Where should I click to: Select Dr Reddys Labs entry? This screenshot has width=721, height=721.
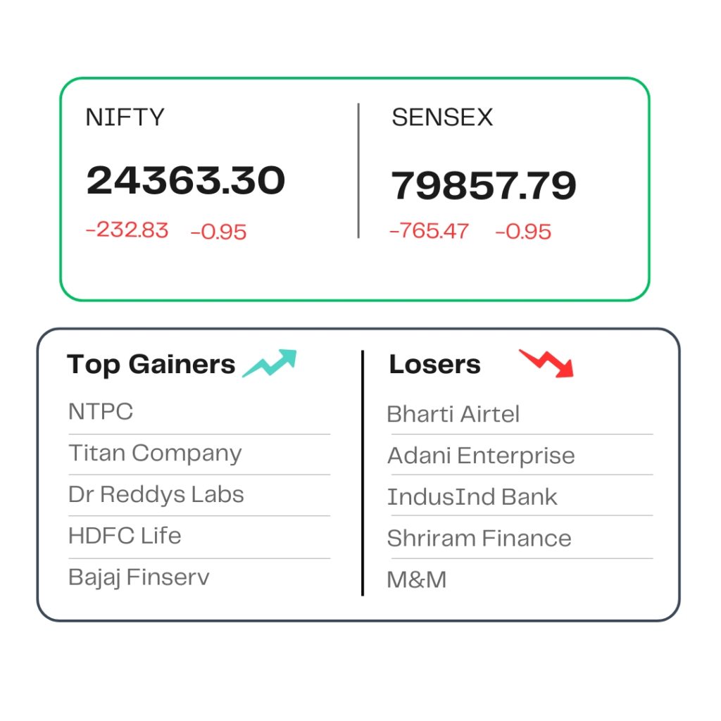click(156, 494)
